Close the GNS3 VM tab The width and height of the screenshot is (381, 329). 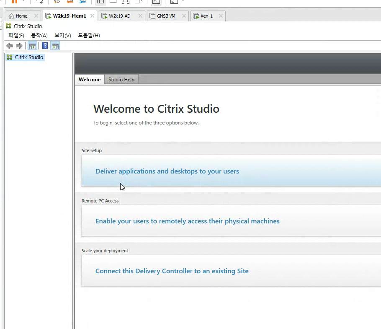coord(184,16)
